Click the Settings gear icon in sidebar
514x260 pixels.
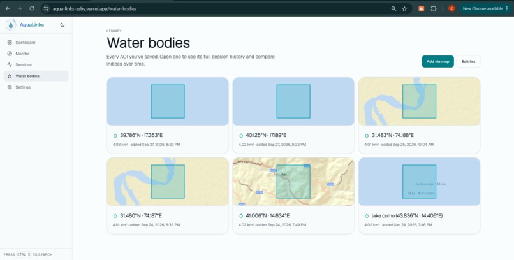pos(10,87)
